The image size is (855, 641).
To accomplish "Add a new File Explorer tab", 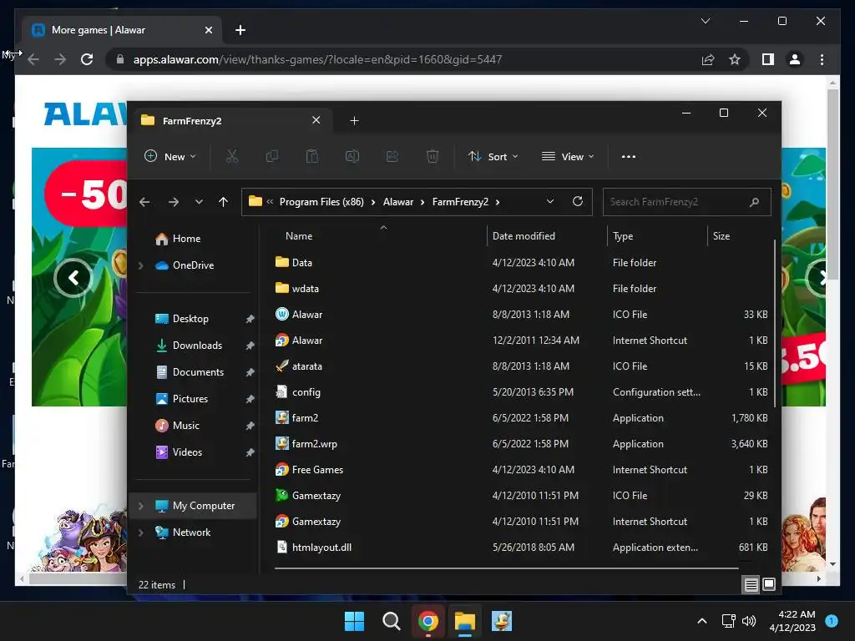I will coord(354,120).
